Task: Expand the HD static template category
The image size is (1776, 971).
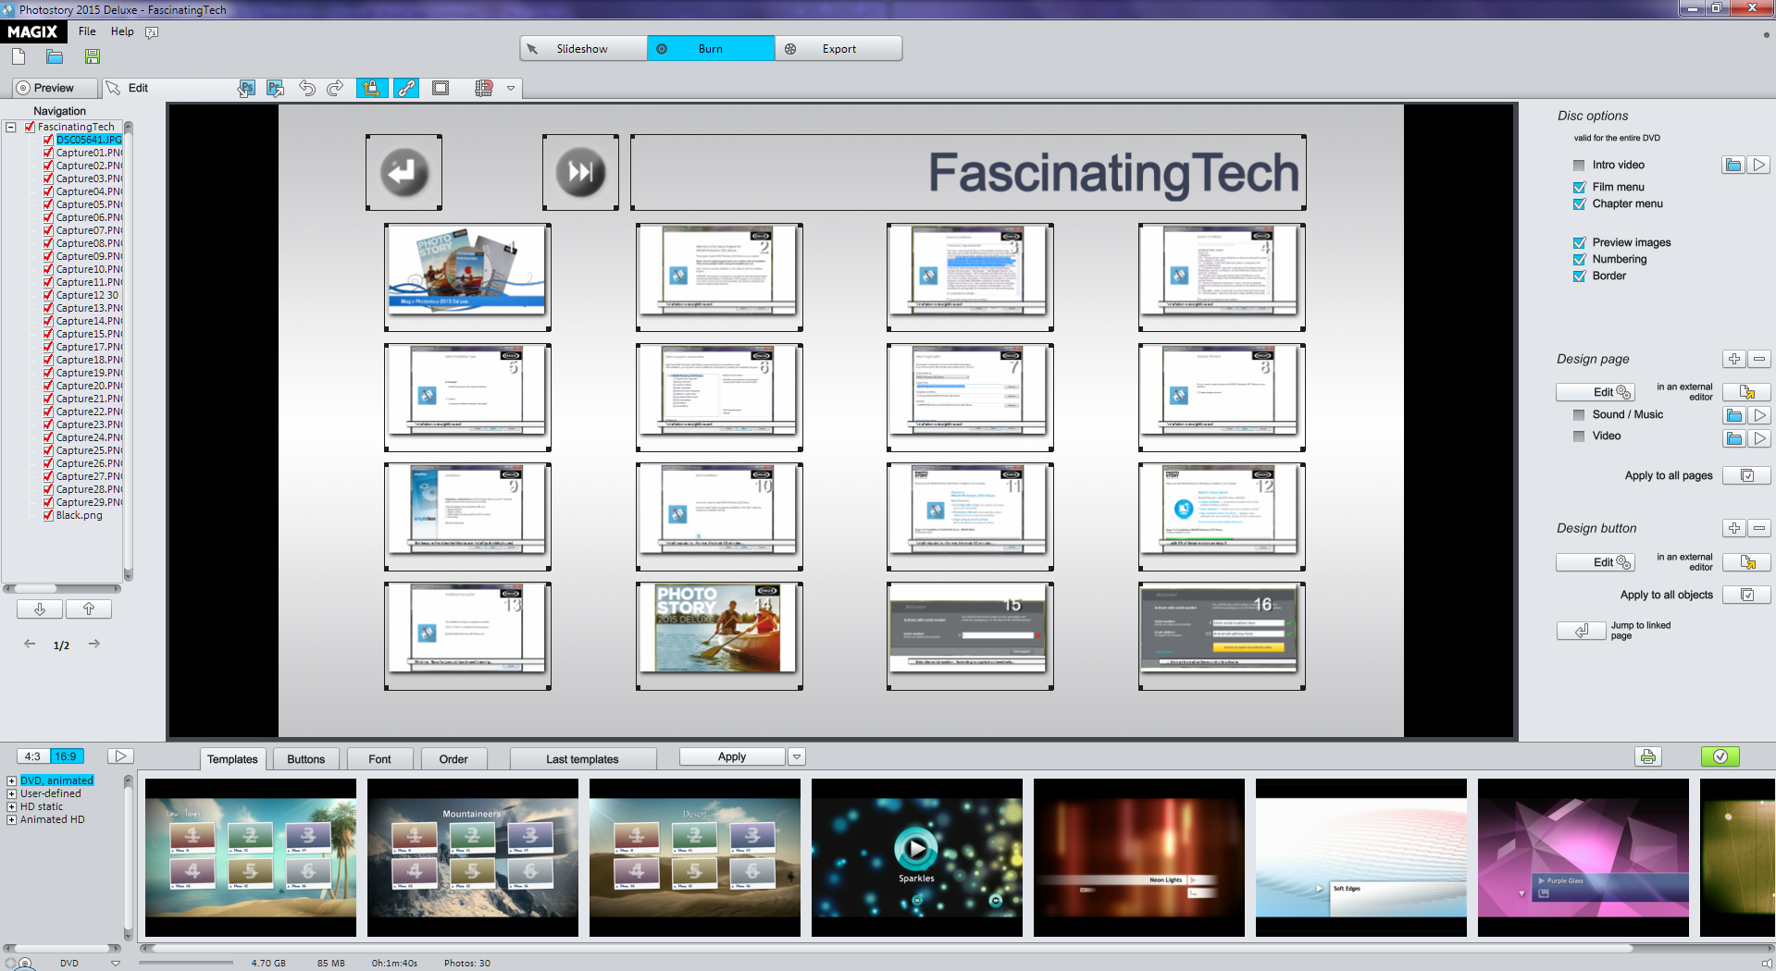Action: click(12, 807)
